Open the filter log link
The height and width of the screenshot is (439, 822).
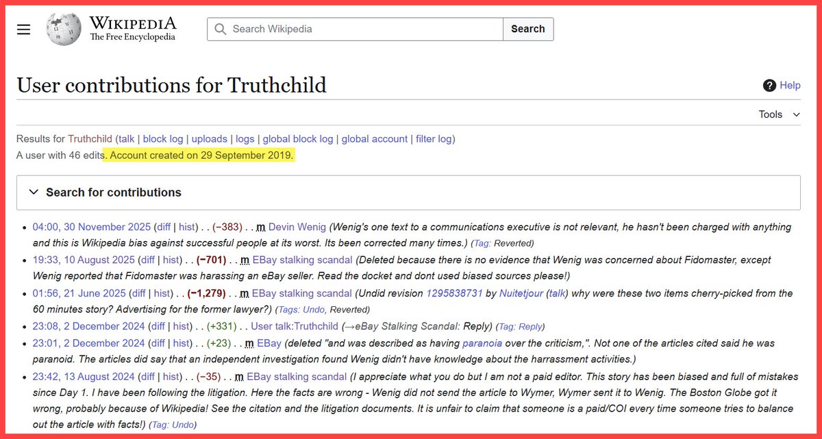(x=434, y=139)
